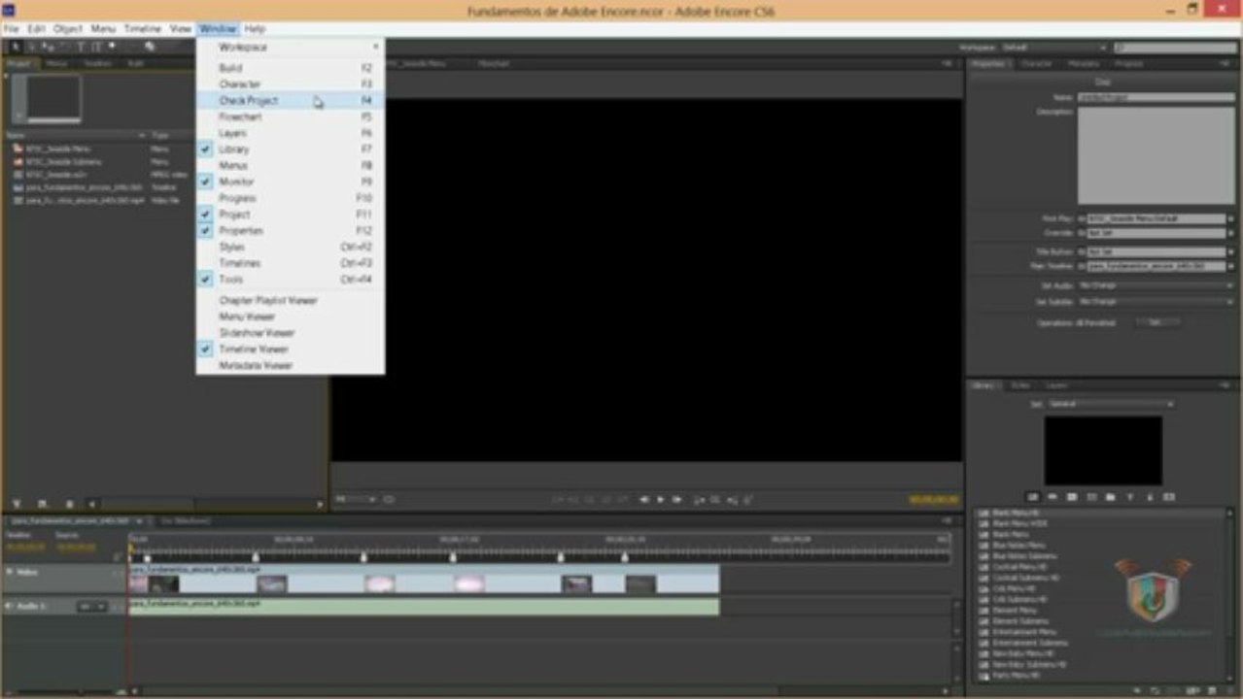Viewport: 1243px width, 699px height.
Task: Select Entertainment Menu in Library list
Action: tap(1026, 631)
